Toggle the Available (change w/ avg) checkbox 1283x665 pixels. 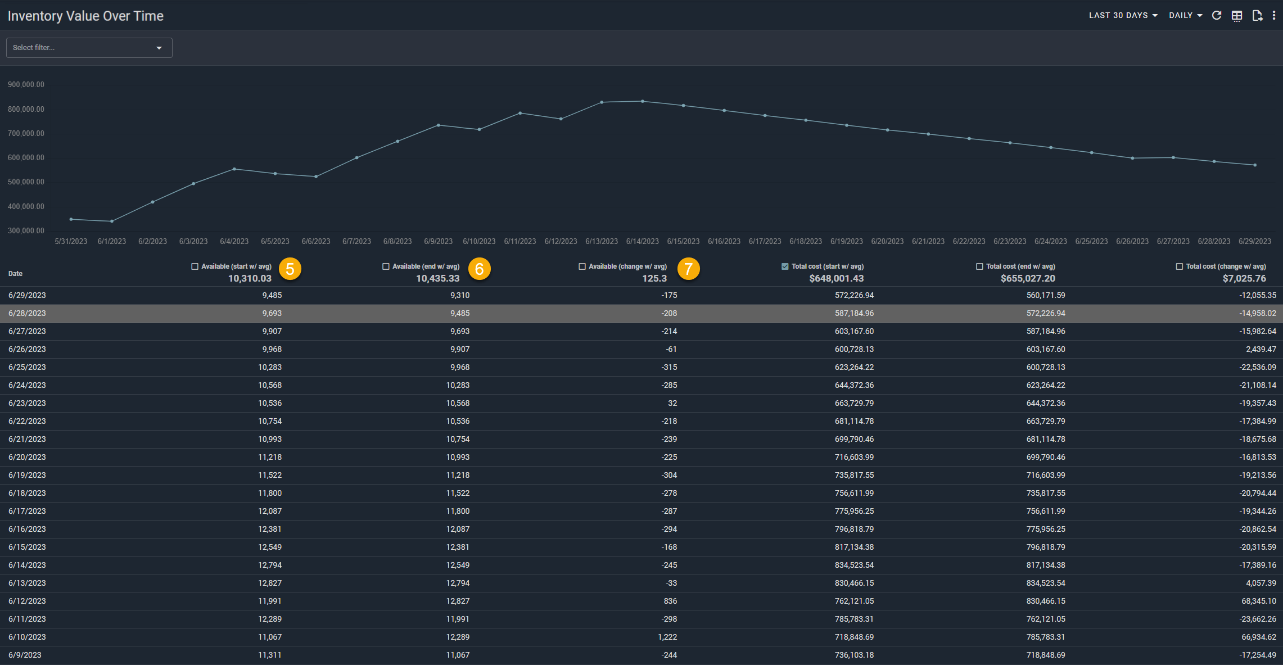coord(582,266)
